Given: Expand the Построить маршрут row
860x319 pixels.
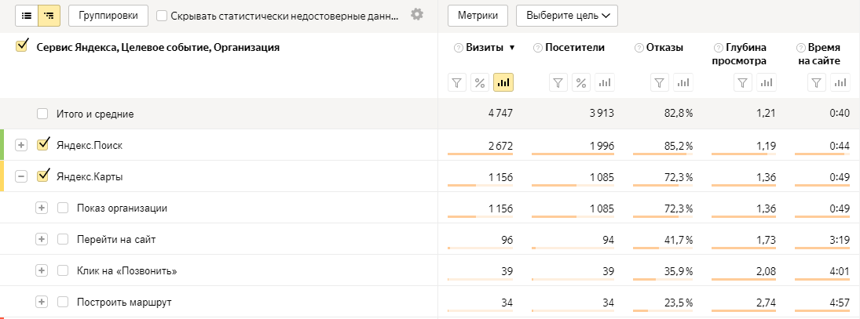Looking at the screenshot, I should pos(42,302).
